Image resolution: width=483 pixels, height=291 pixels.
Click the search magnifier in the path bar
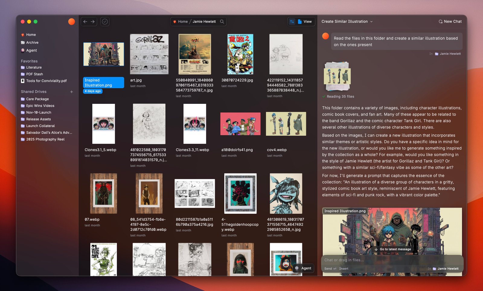[x=222, y=21]
